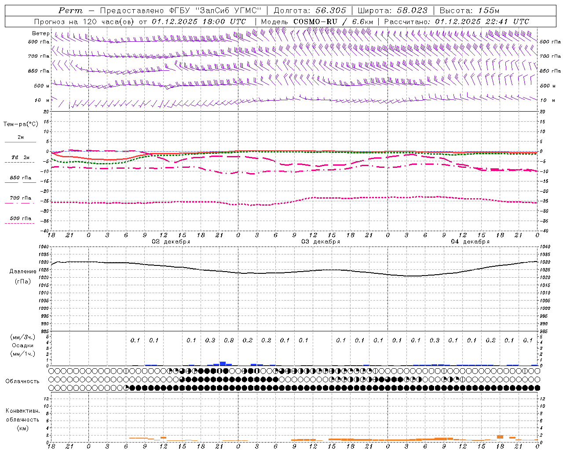Click the '(км)' unit under convective cloudiness

[x=22, y=428]
